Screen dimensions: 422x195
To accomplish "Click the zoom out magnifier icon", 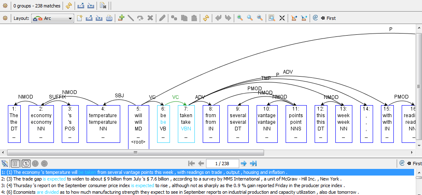I will pyautogui.click(x=260, y=18).
